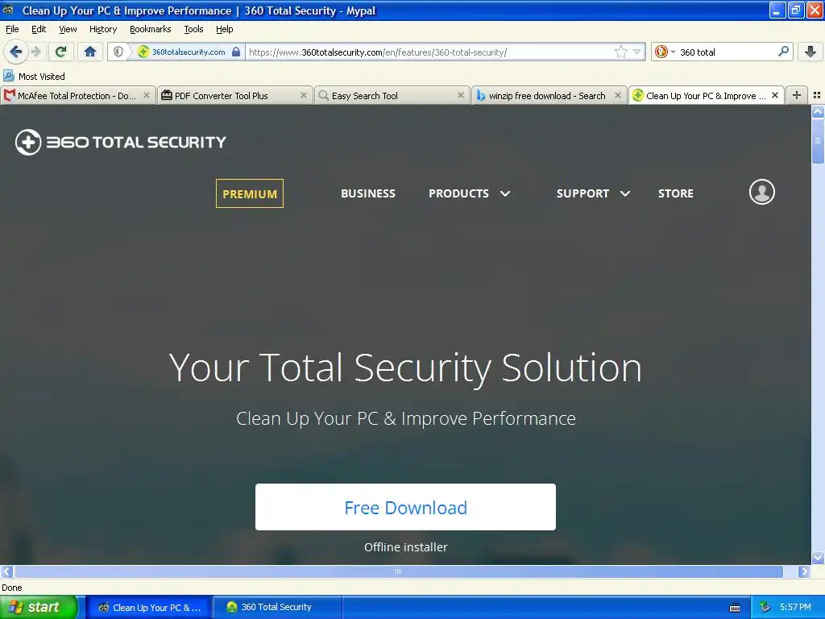
Task: Click the search magnifier icon
Action: point(783,52)
